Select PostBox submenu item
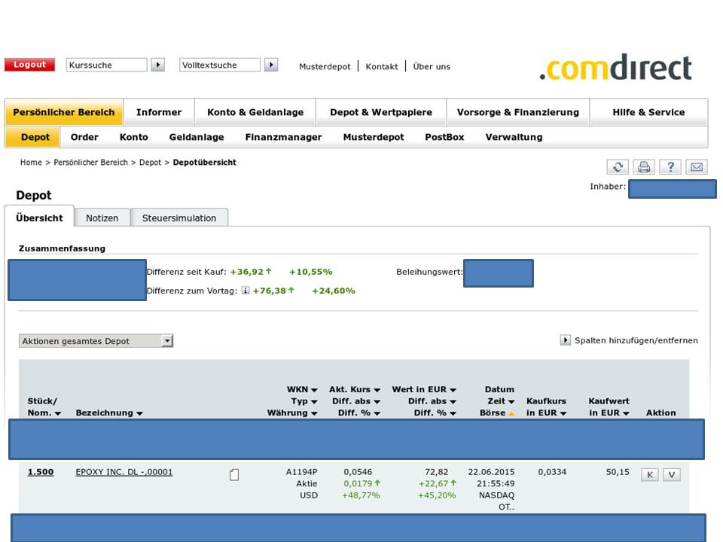 444,137
